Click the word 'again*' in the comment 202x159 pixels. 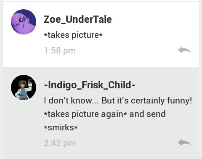[114, 114]
